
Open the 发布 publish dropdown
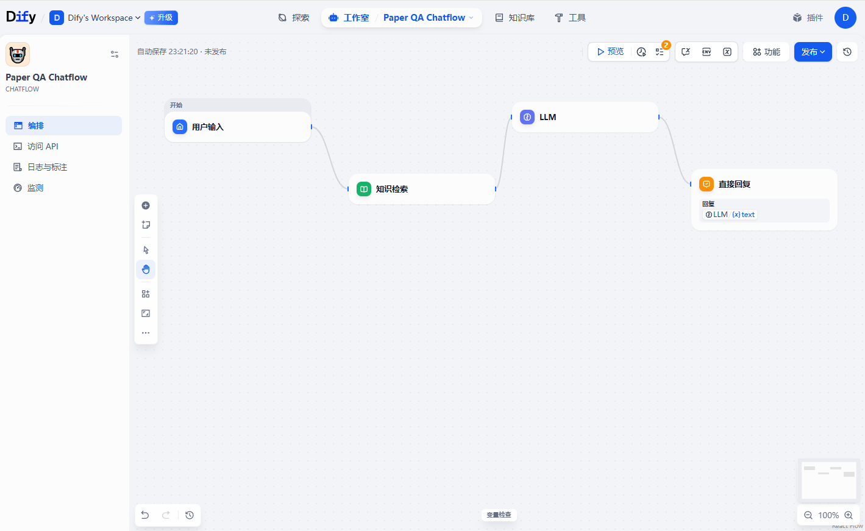pyautogui.click(x=813, y=52)
